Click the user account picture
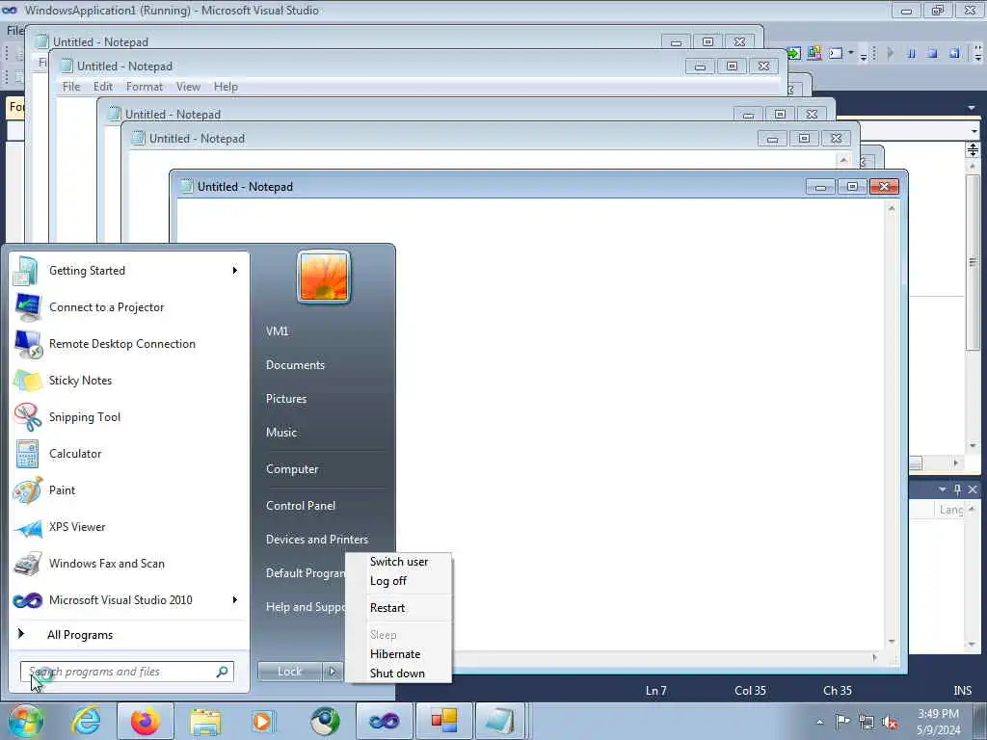Screen dimensions: 987x740 click(x=324, y=277)
